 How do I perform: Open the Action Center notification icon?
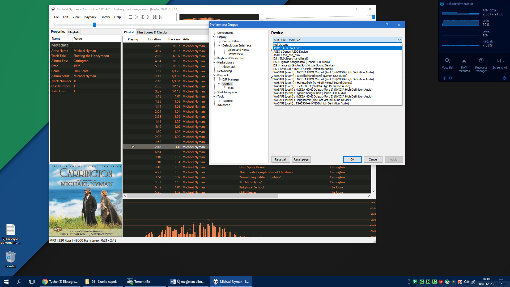coord(501,282)
